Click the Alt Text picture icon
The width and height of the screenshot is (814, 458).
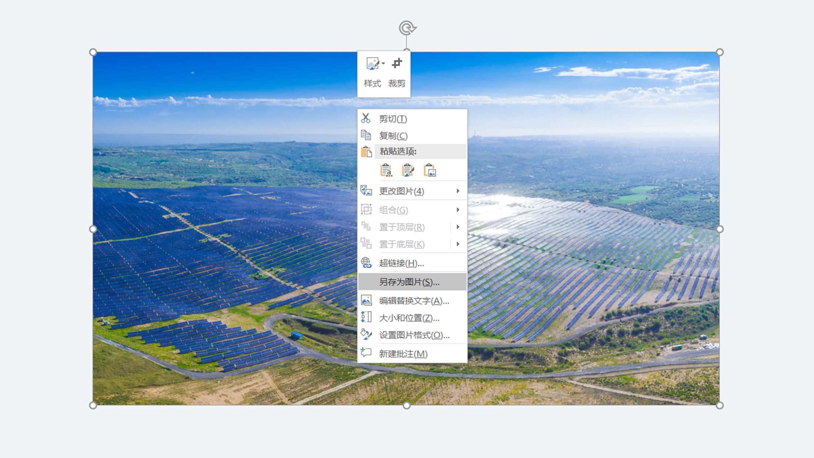click(x=366, y=300)
